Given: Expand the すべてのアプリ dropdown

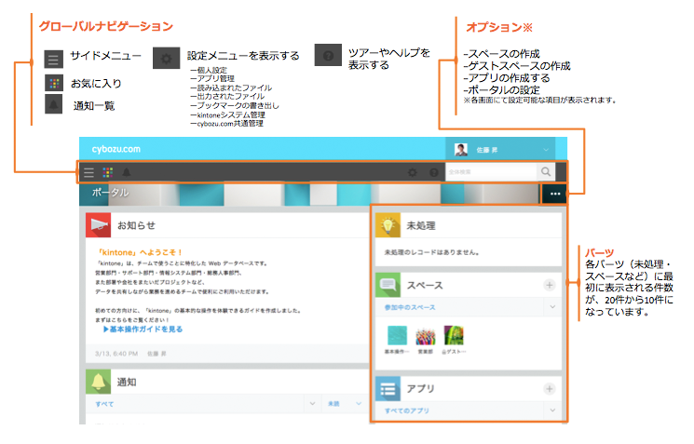Looking at the screenshot, I should point(550,410).
